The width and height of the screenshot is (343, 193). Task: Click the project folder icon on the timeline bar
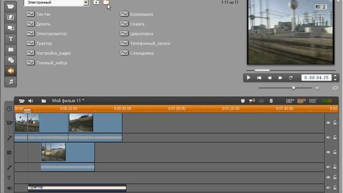44,101
